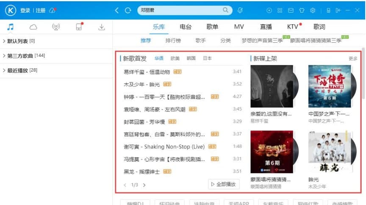Viewport: 366px width, 205px height.
Task: Go to next page of new songs
Action: (144, 185)
